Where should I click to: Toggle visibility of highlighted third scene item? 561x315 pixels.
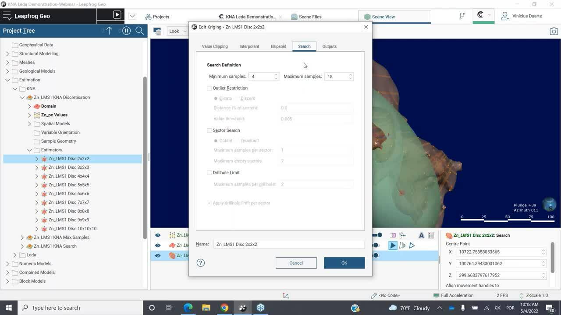(x=158, y=255)
